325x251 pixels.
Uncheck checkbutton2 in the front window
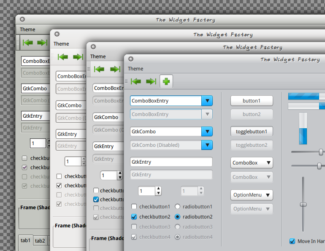click(134, 217)
